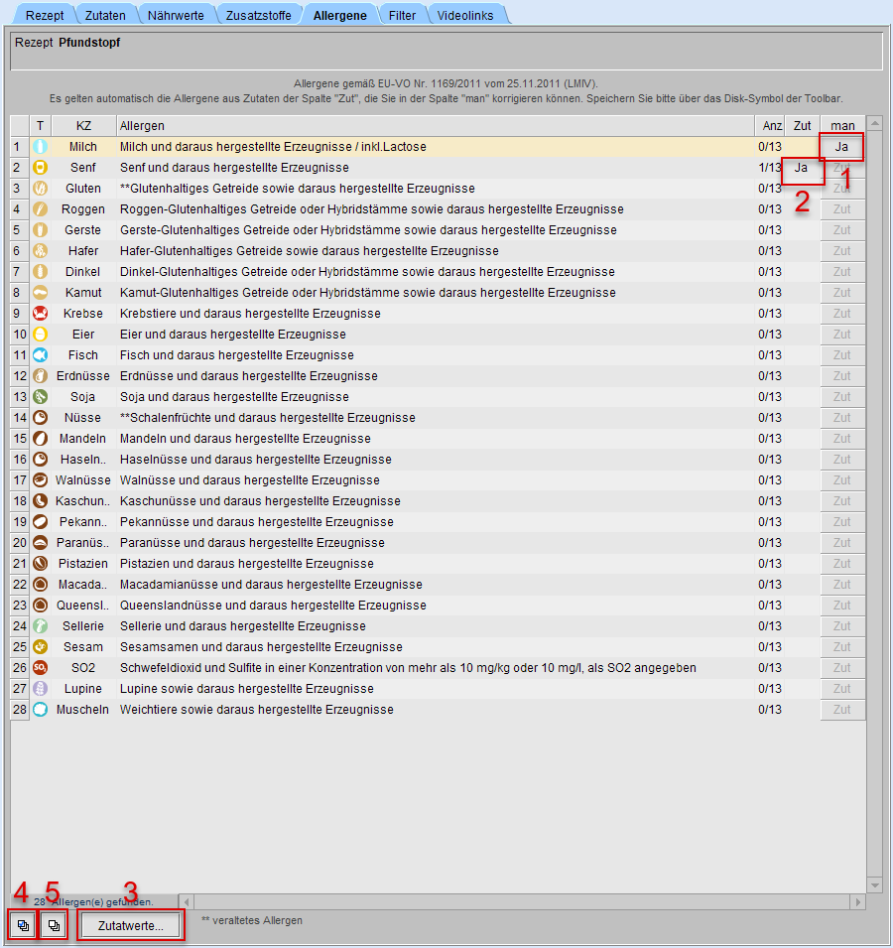
Task: Click the vertical scrollbar down arrow
Action: [x=874, y=884]
